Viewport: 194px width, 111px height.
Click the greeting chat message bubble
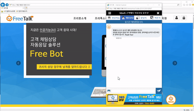coord(136,32)
